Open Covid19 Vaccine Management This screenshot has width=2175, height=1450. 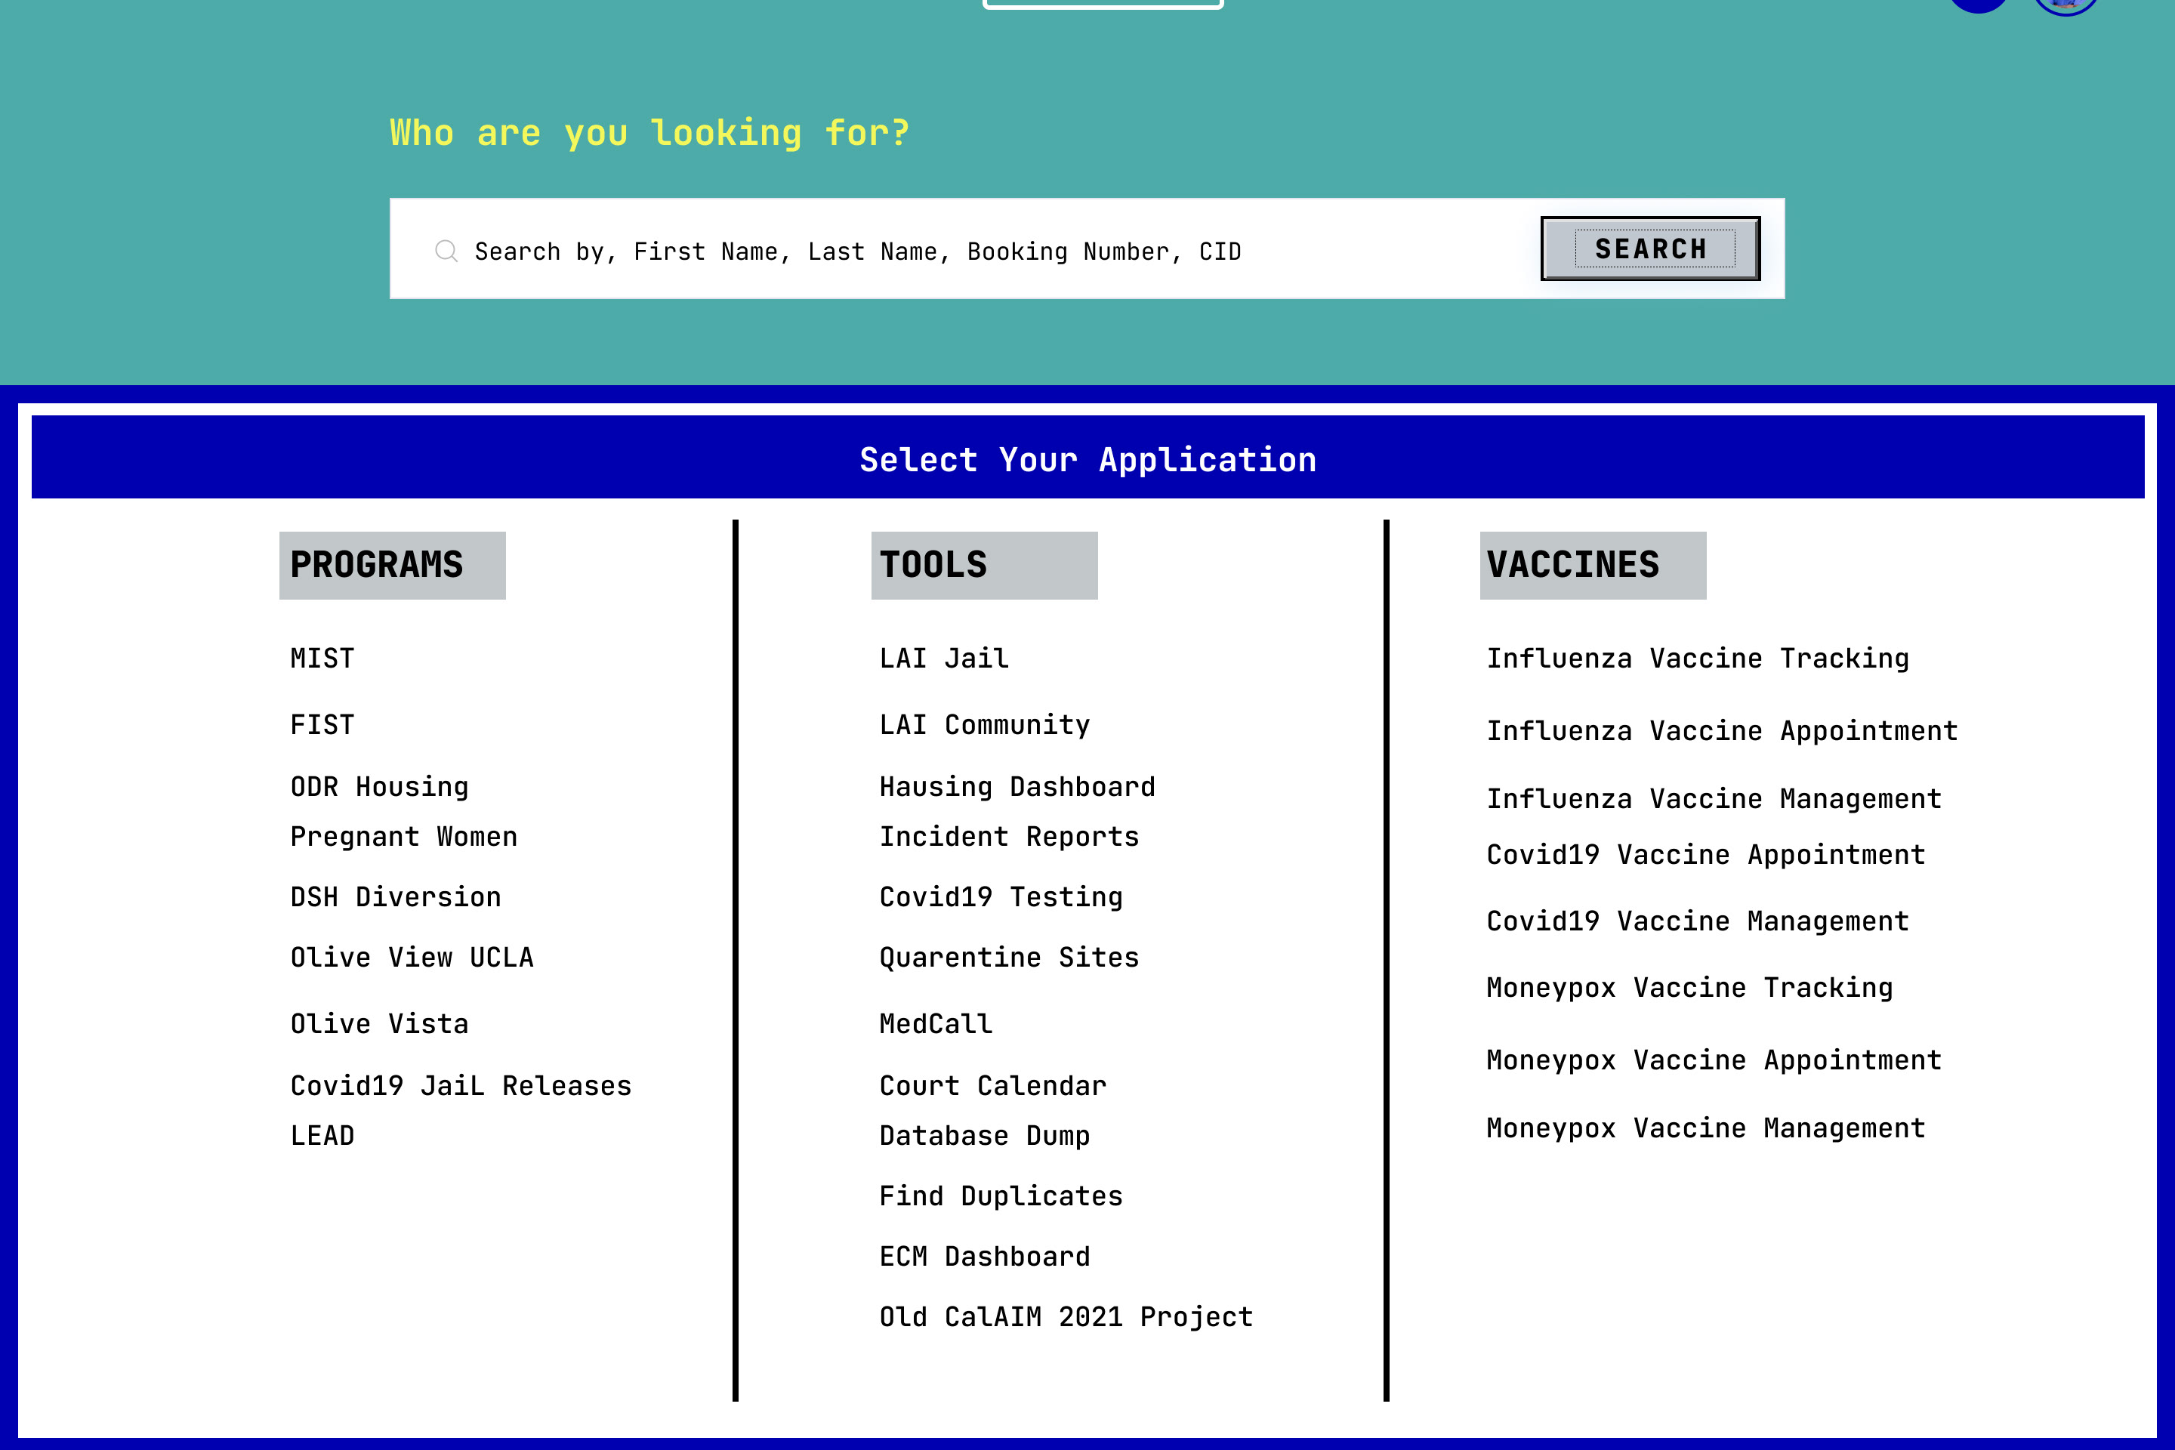point(1698,921)
